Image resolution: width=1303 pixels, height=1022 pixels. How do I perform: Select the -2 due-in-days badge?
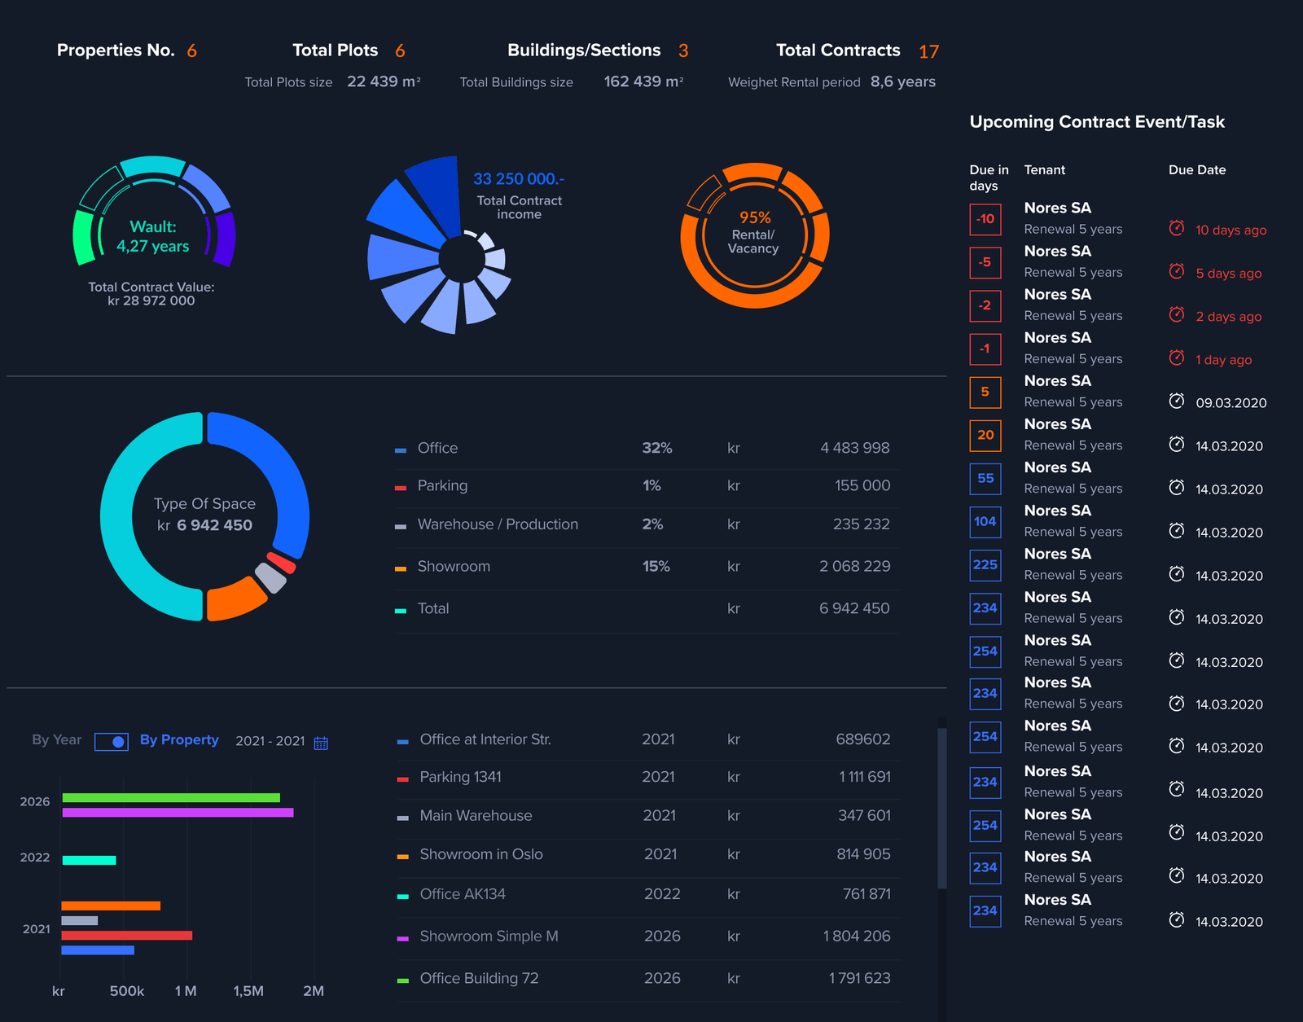click(985, 305)
